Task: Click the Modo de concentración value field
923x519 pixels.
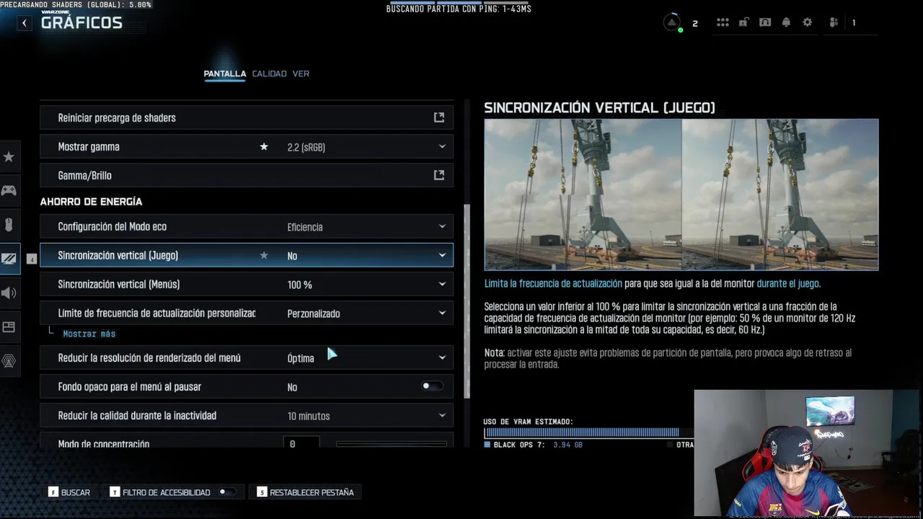Action: pyautogui.click(x=301, y=443)
